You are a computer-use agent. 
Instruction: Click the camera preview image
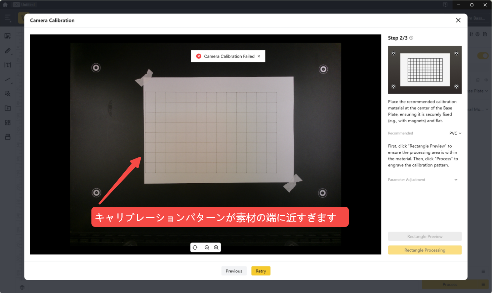[206, 144]
